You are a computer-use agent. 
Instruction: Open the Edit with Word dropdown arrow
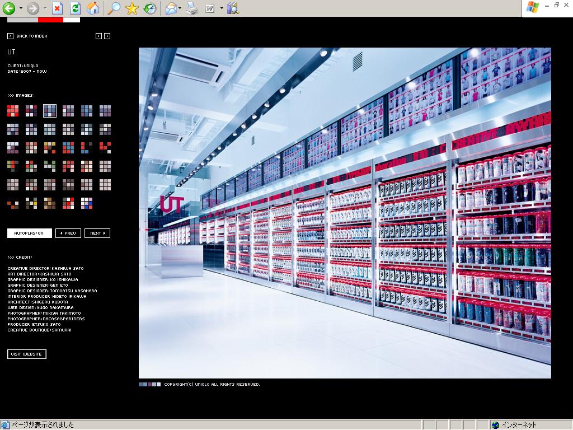(222, 8)
